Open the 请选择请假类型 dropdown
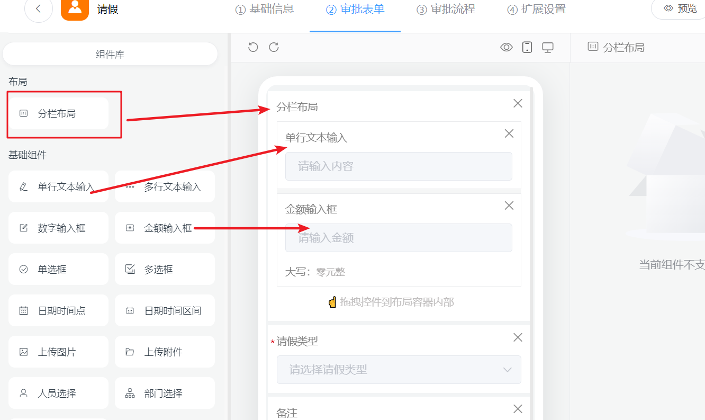 [399, 369]
